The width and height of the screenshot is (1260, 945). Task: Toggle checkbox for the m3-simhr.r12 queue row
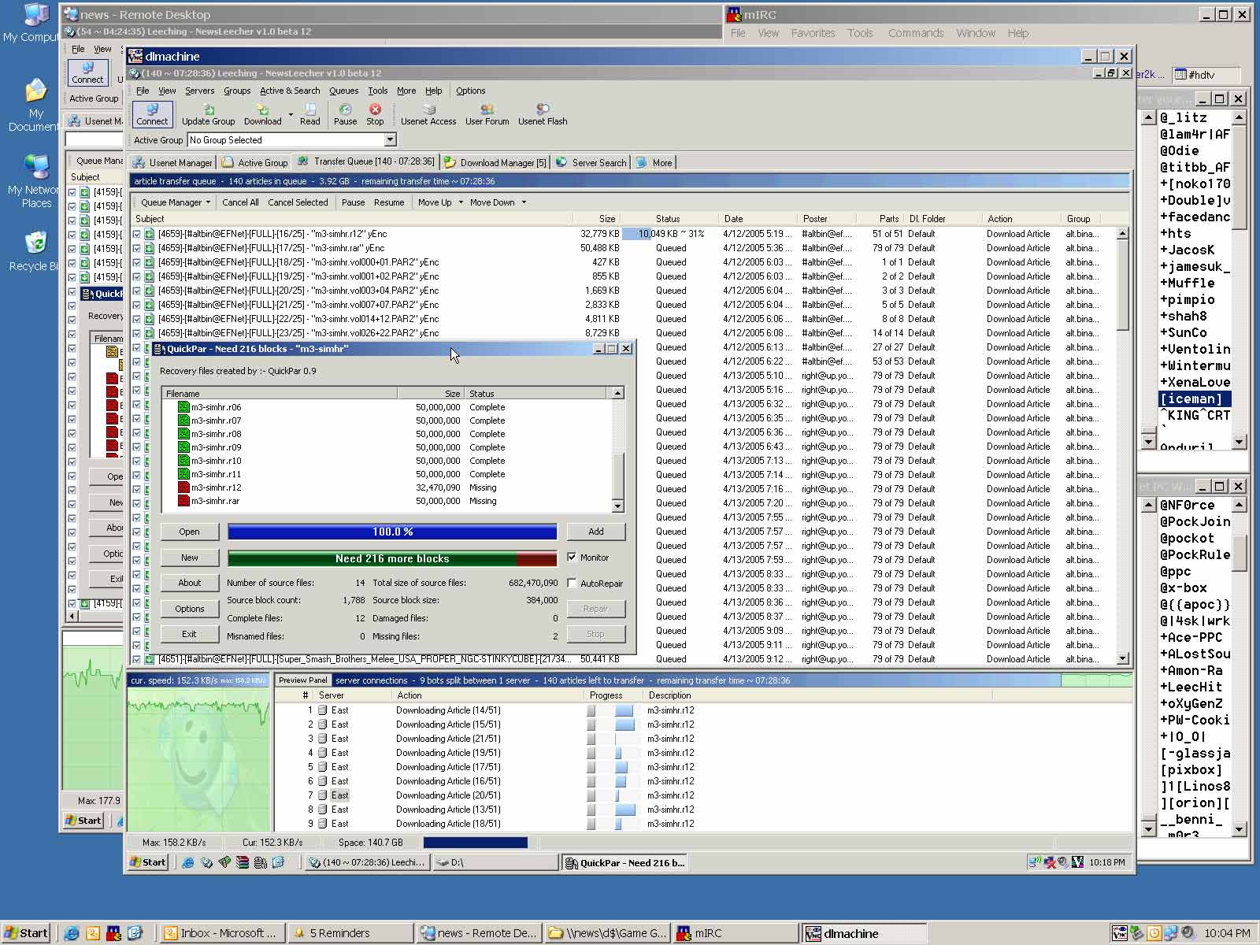[x=137, y=234]
